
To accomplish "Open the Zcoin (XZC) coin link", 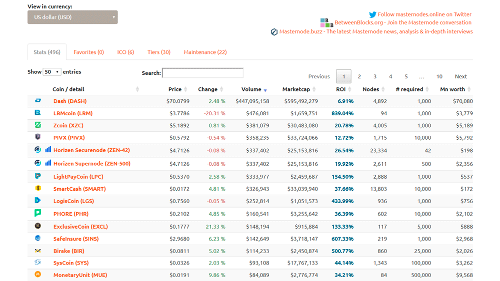I will [68, 125].
